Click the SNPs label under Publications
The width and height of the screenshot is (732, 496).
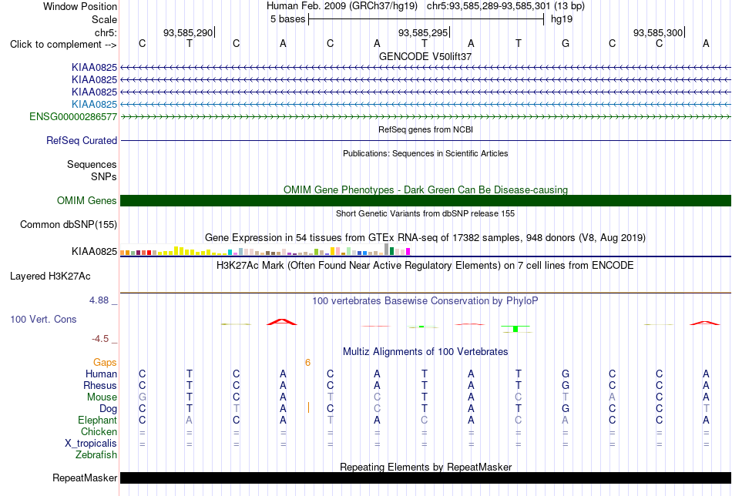click(x=104, y=177)
